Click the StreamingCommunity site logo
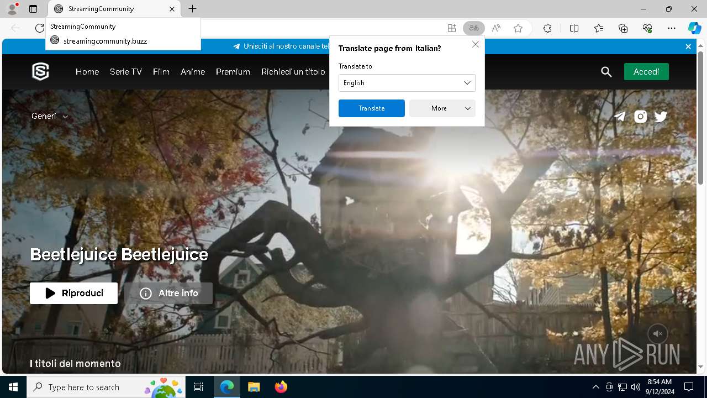The height and width of the screenshot is (398, 707). [40, 71]
